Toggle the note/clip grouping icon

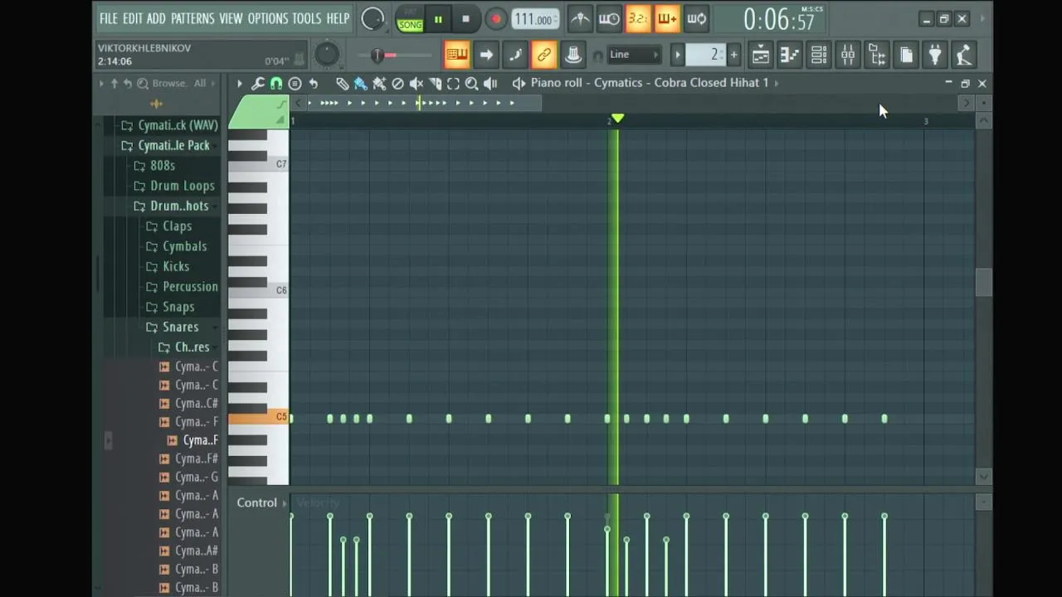point(515,55)
